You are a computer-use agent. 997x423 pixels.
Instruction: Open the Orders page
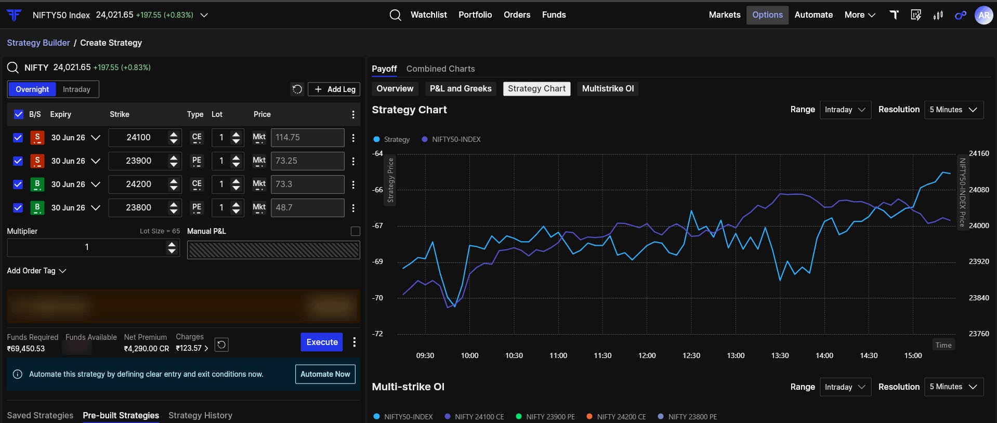[x=517, y=15]
